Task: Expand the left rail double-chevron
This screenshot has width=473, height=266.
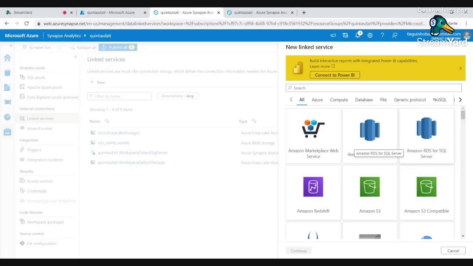Action: coord(11,46)
